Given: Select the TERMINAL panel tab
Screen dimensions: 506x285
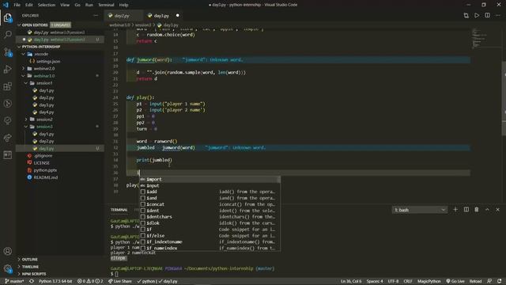Looking at the screenshot, I should (119, 210).
